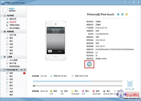Click the device identifier hash value
The height and width of the screenshot is (101, 141).
(115, 49)
